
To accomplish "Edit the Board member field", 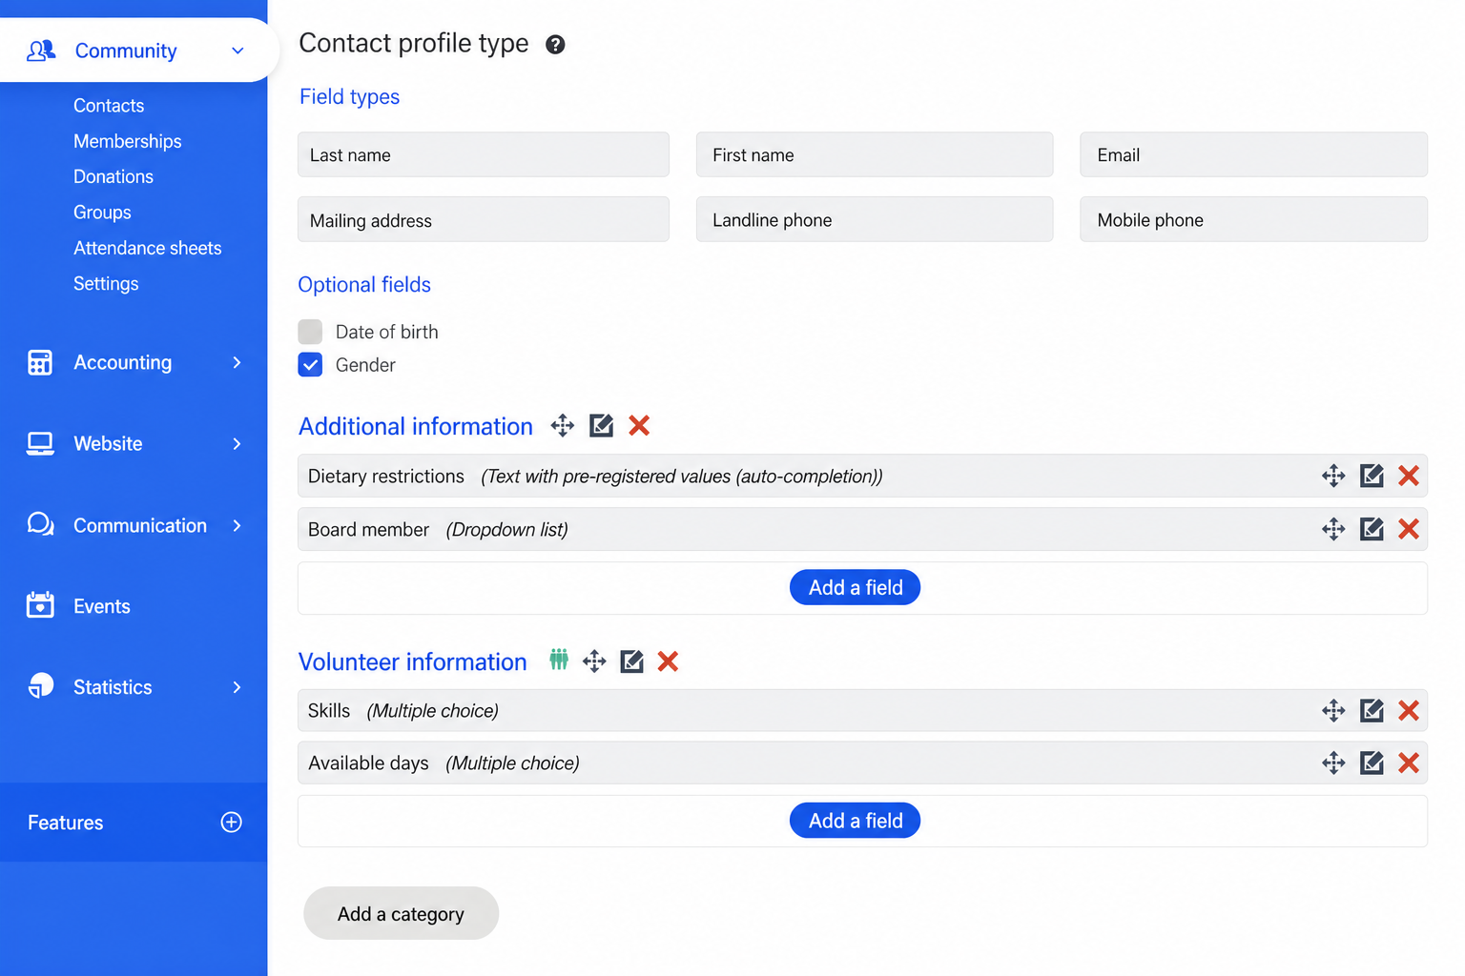I will click(1372, 529).
